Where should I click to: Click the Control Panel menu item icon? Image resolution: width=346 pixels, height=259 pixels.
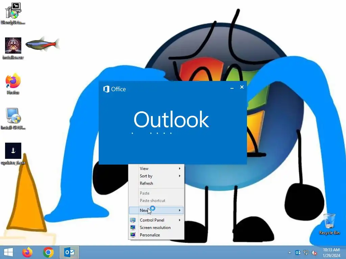[x=133, y=220]
